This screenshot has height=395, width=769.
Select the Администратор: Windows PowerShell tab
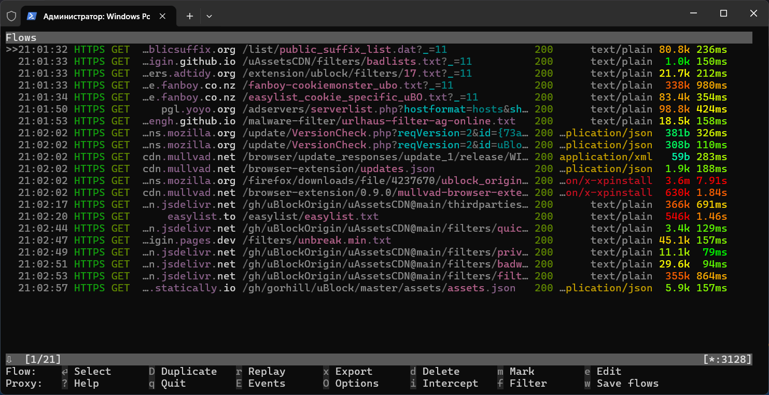pos(96,16)
